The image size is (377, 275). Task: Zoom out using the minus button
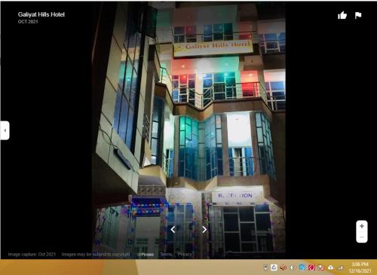click(362, 237)
